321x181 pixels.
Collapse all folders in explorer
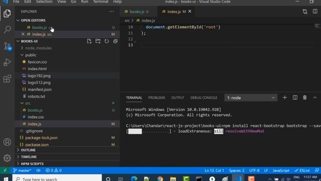click(x=115, y=41)
